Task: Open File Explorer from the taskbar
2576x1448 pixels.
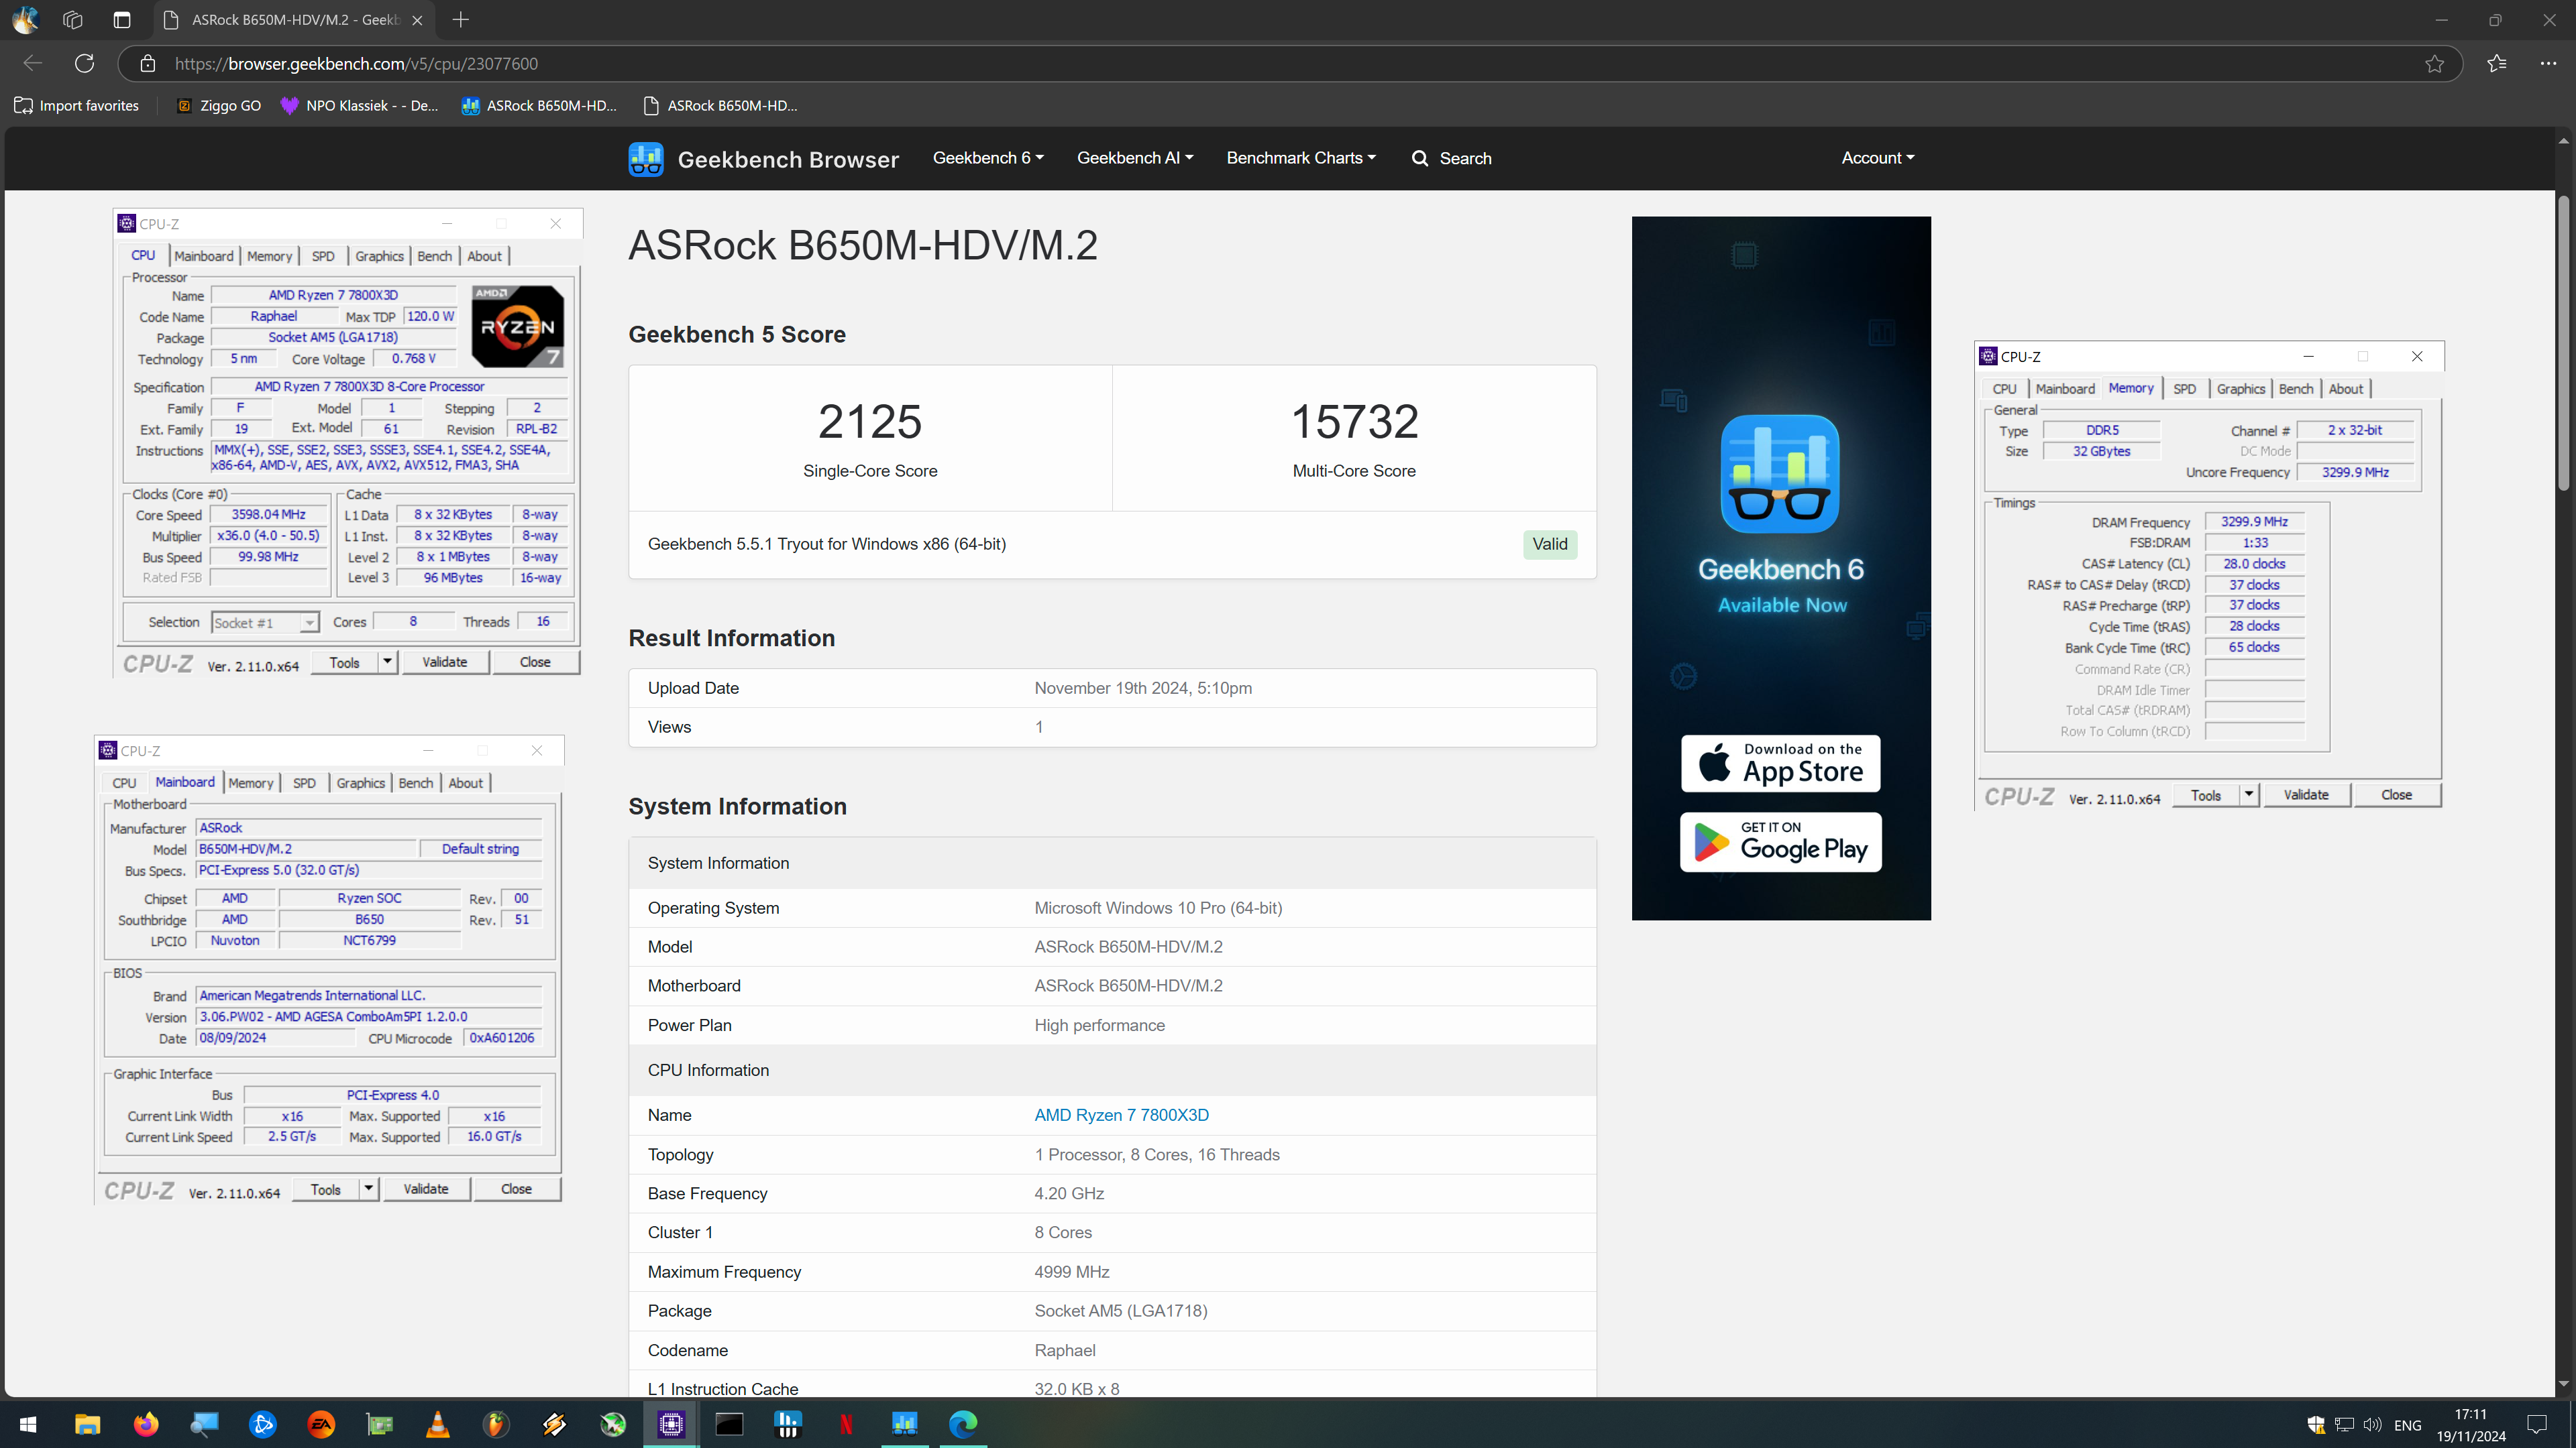Action: (x=88, y=1424)
